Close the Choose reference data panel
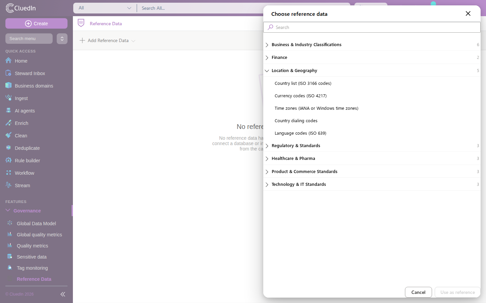Image resolution: width=486 pixels, height=303 pixels. tap(468, 13)
